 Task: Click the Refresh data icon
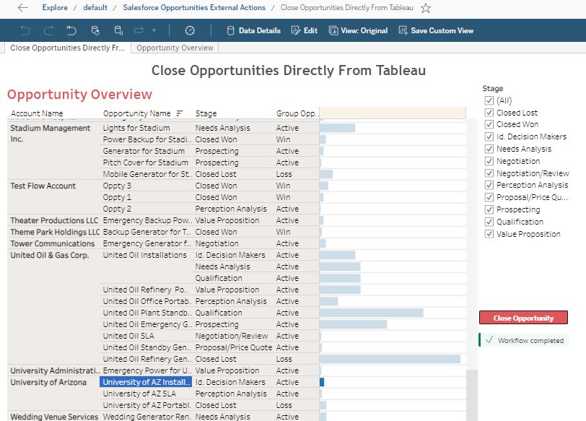tap(95, 30)
